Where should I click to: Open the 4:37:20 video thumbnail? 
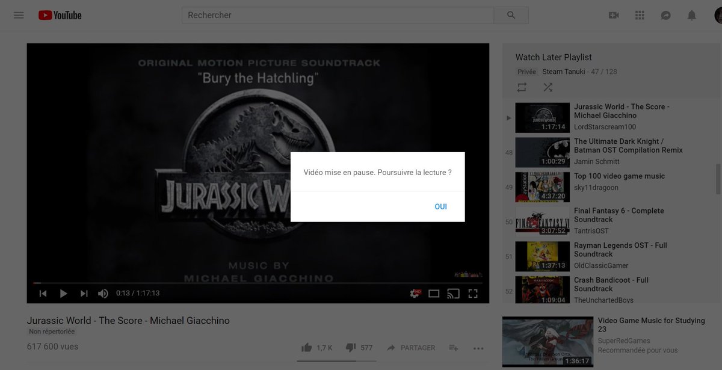(x=543, y=187)
